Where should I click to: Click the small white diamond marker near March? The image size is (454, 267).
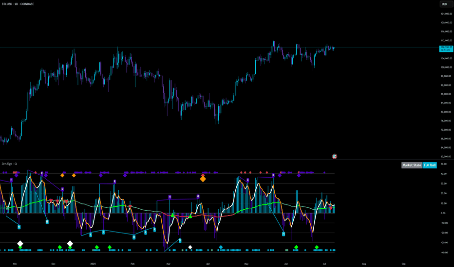point(190,247)
